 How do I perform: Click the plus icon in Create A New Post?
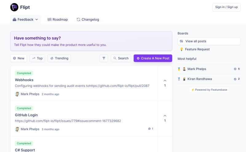pyautogui.click(x=138, y=58)
